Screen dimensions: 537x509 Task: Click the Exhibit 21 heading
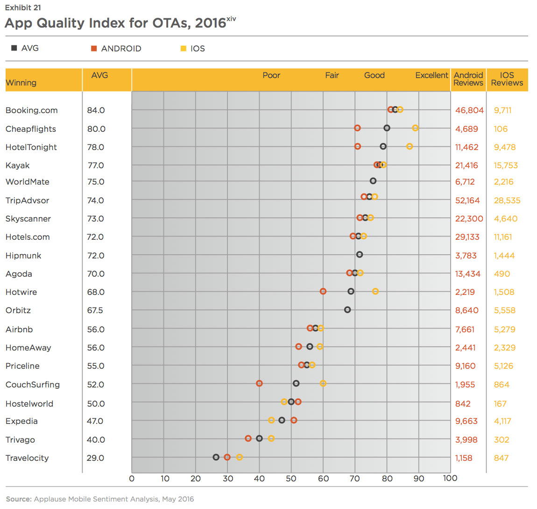23,7
